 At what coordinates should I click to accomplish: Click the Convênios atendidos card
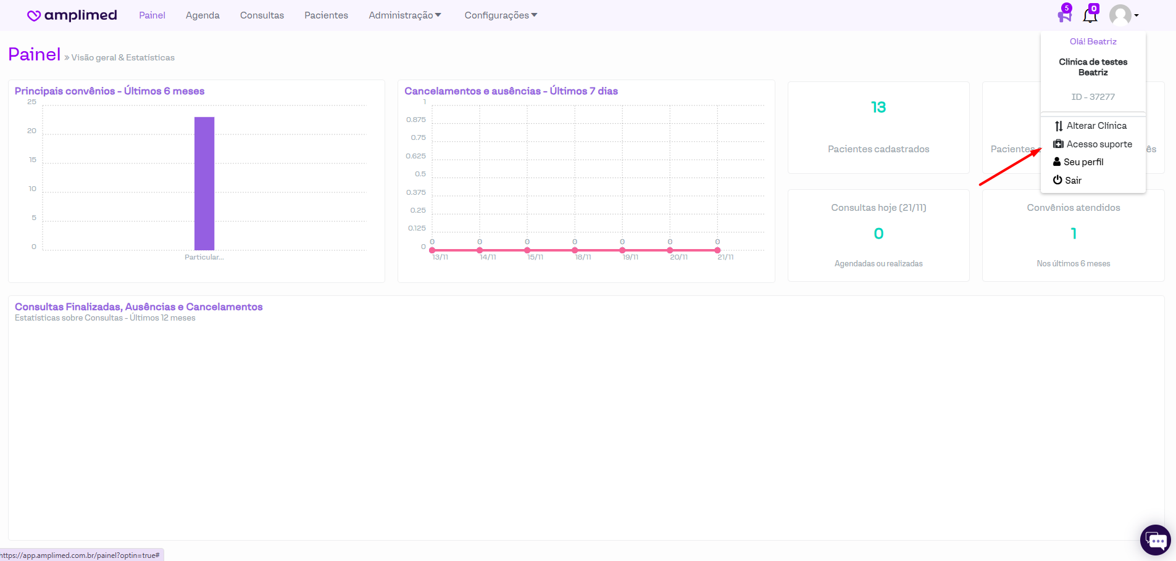pyautogui.click(x=1073, y=235)
